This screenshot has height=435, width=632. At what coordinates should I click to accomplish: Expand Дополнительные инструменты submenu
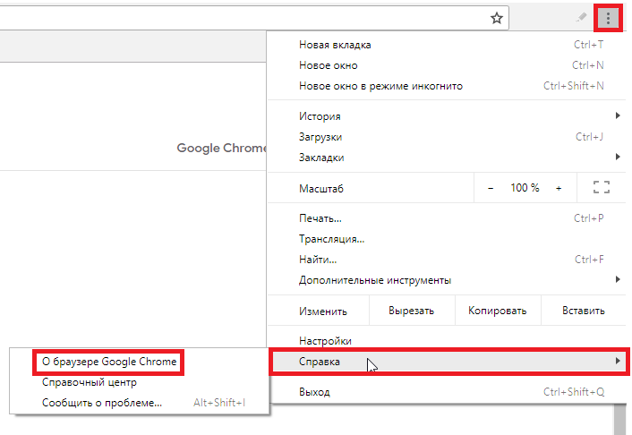coord(448,280)
